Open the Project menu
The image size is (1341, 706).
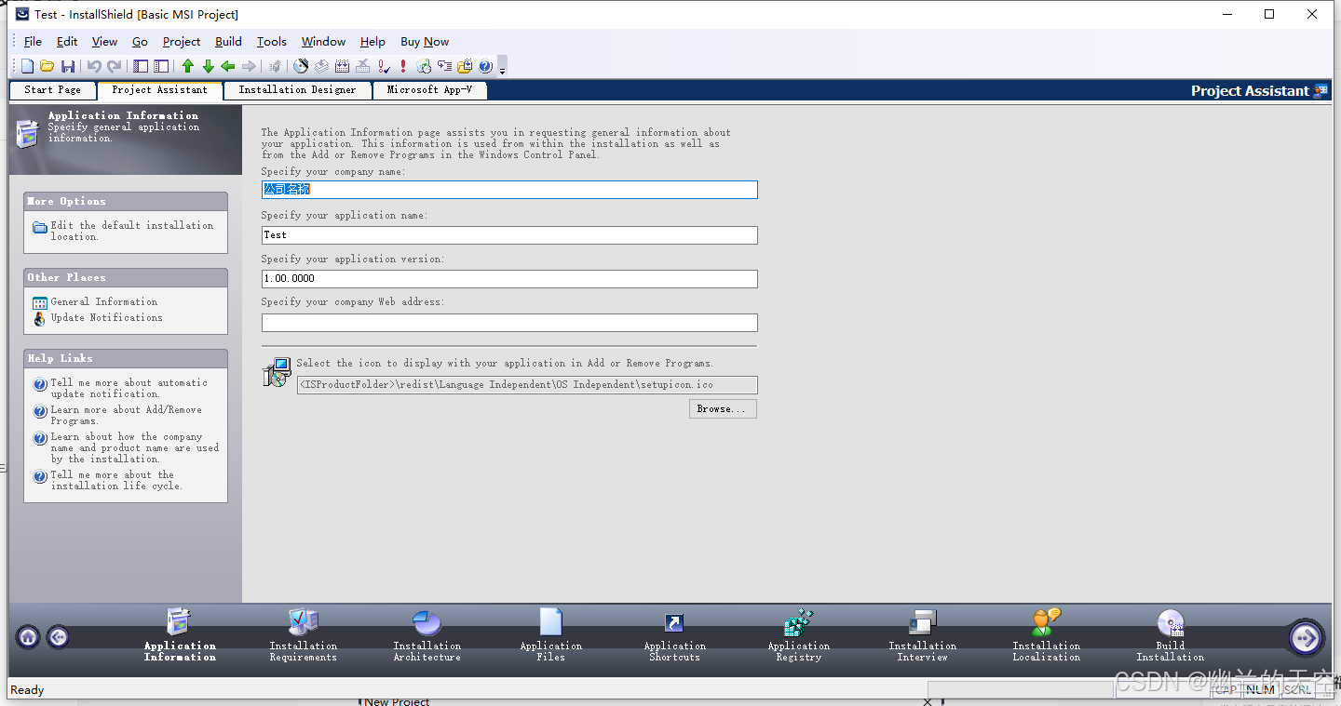pyautogui.click(x=182, y=42)
